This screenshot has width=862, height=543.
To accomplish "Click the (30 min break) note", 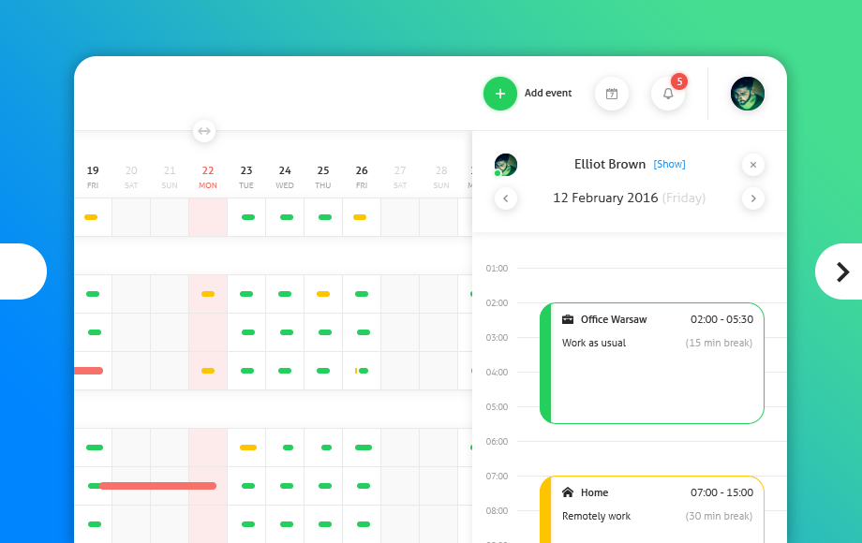I will (719, 516).
